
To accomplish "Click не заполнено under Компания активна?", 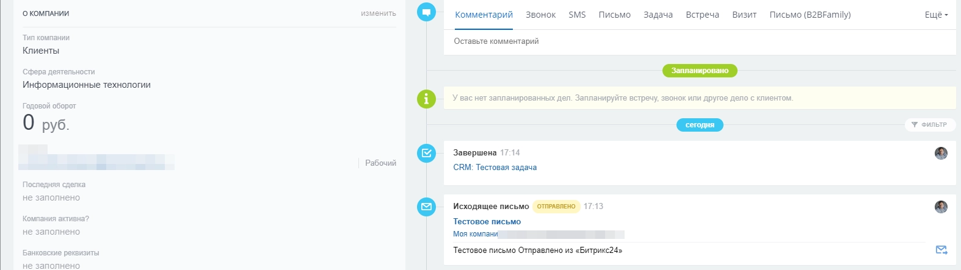I will [x=51, y=232].
